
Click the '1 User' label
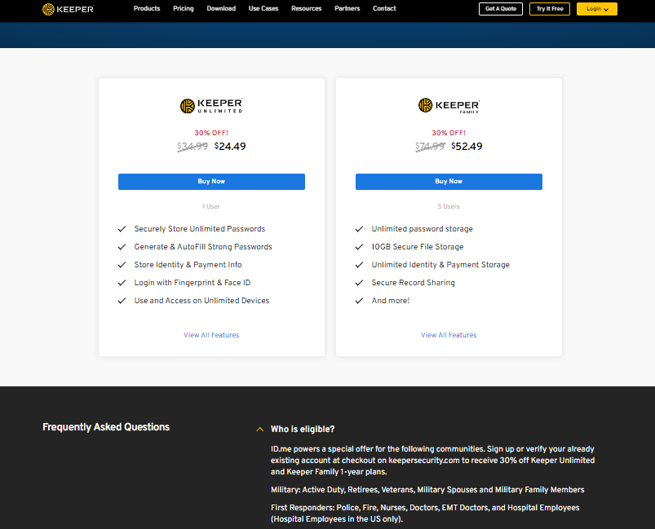(211, 206)
